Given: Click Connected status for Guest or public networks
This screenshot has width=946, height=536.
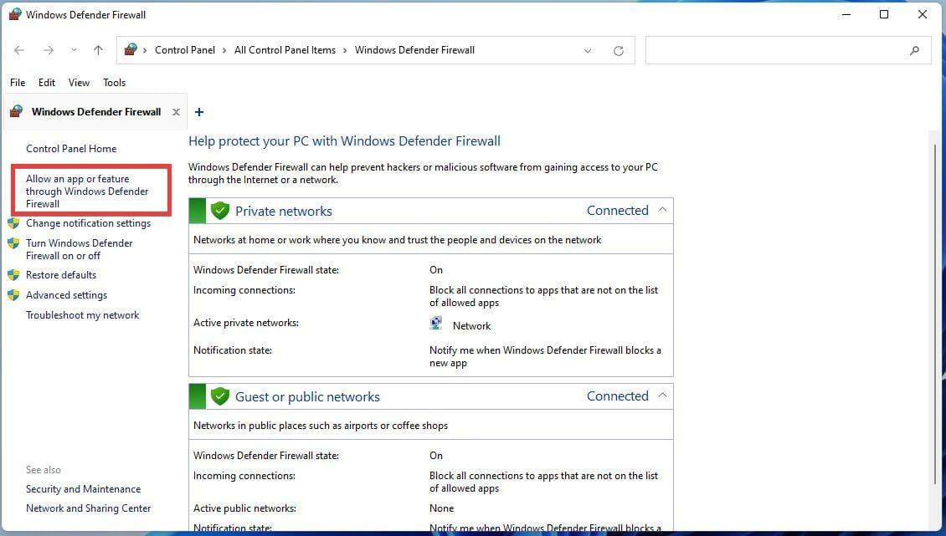Looking at the screenshot, I should [617, 396].
